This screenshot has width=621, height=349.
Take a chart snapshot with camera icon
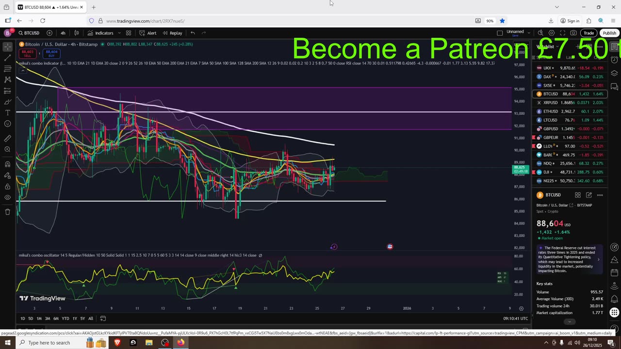(x=573, y=33)
